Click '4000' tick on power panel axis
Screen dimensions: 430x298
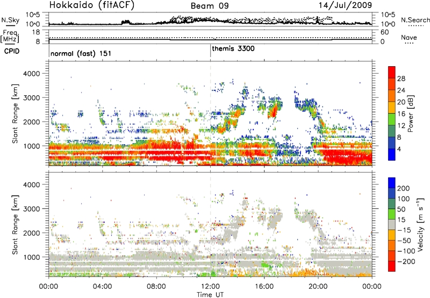pos(32,73)
